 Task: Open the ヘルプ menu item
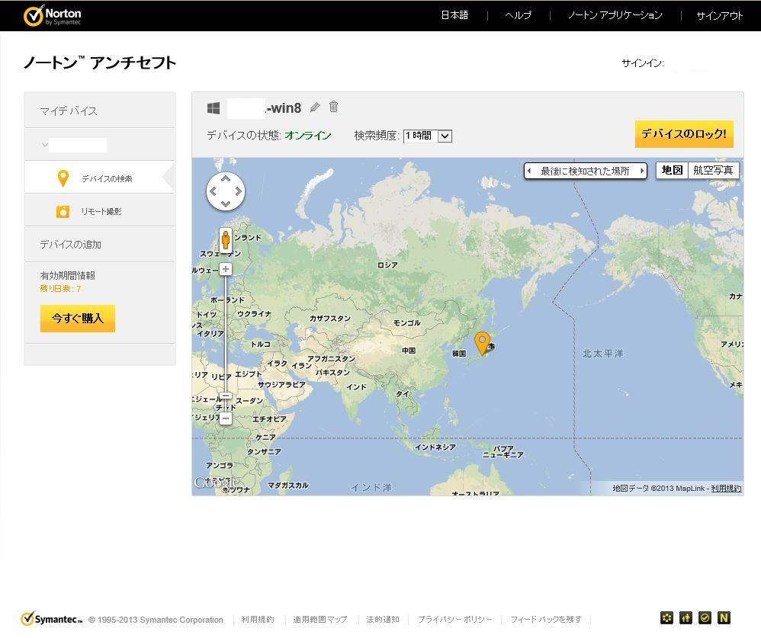519,15
